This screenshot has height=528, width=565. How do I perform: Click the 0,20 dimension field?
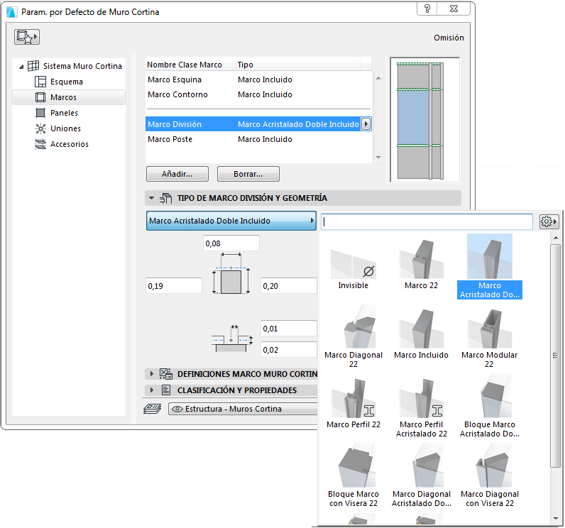289,286
